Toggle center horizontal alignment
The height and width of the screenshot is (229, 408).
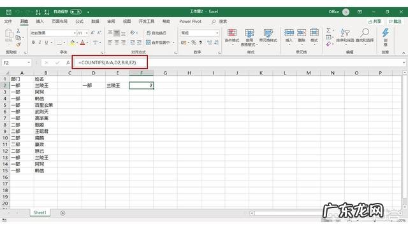[117, 42]
